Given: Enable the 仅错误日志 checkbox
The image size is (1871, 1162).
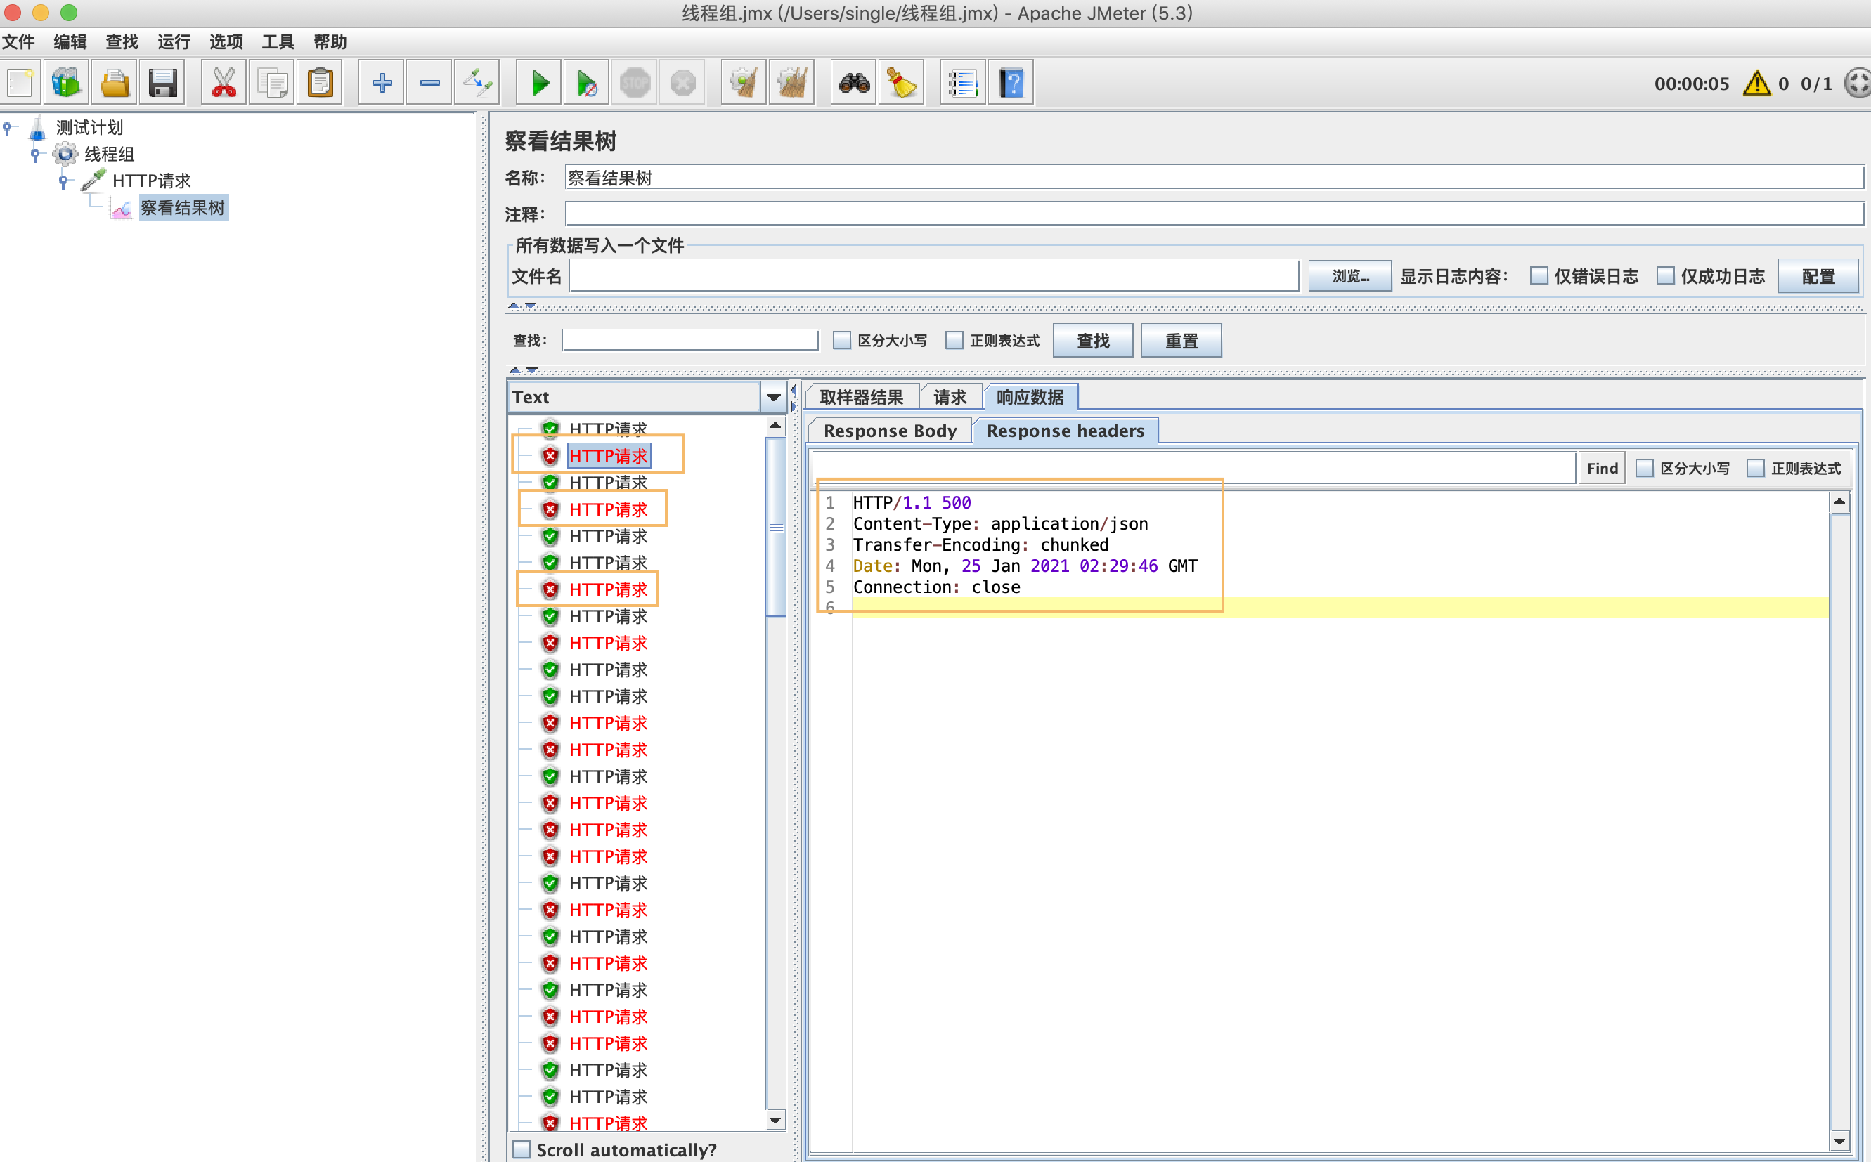Looking at the screenshot, I should [1538, 276].
